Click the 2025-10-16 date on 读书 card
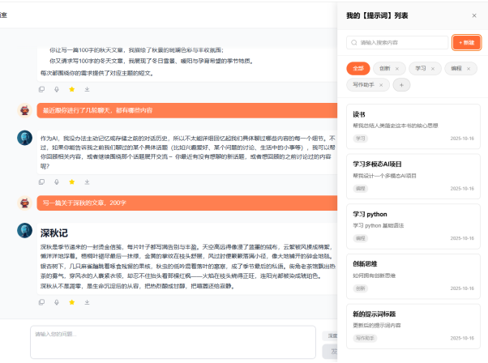 (462, 139)
